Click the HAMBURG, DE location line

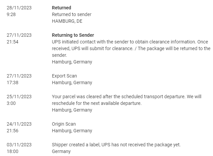(67, 21)
